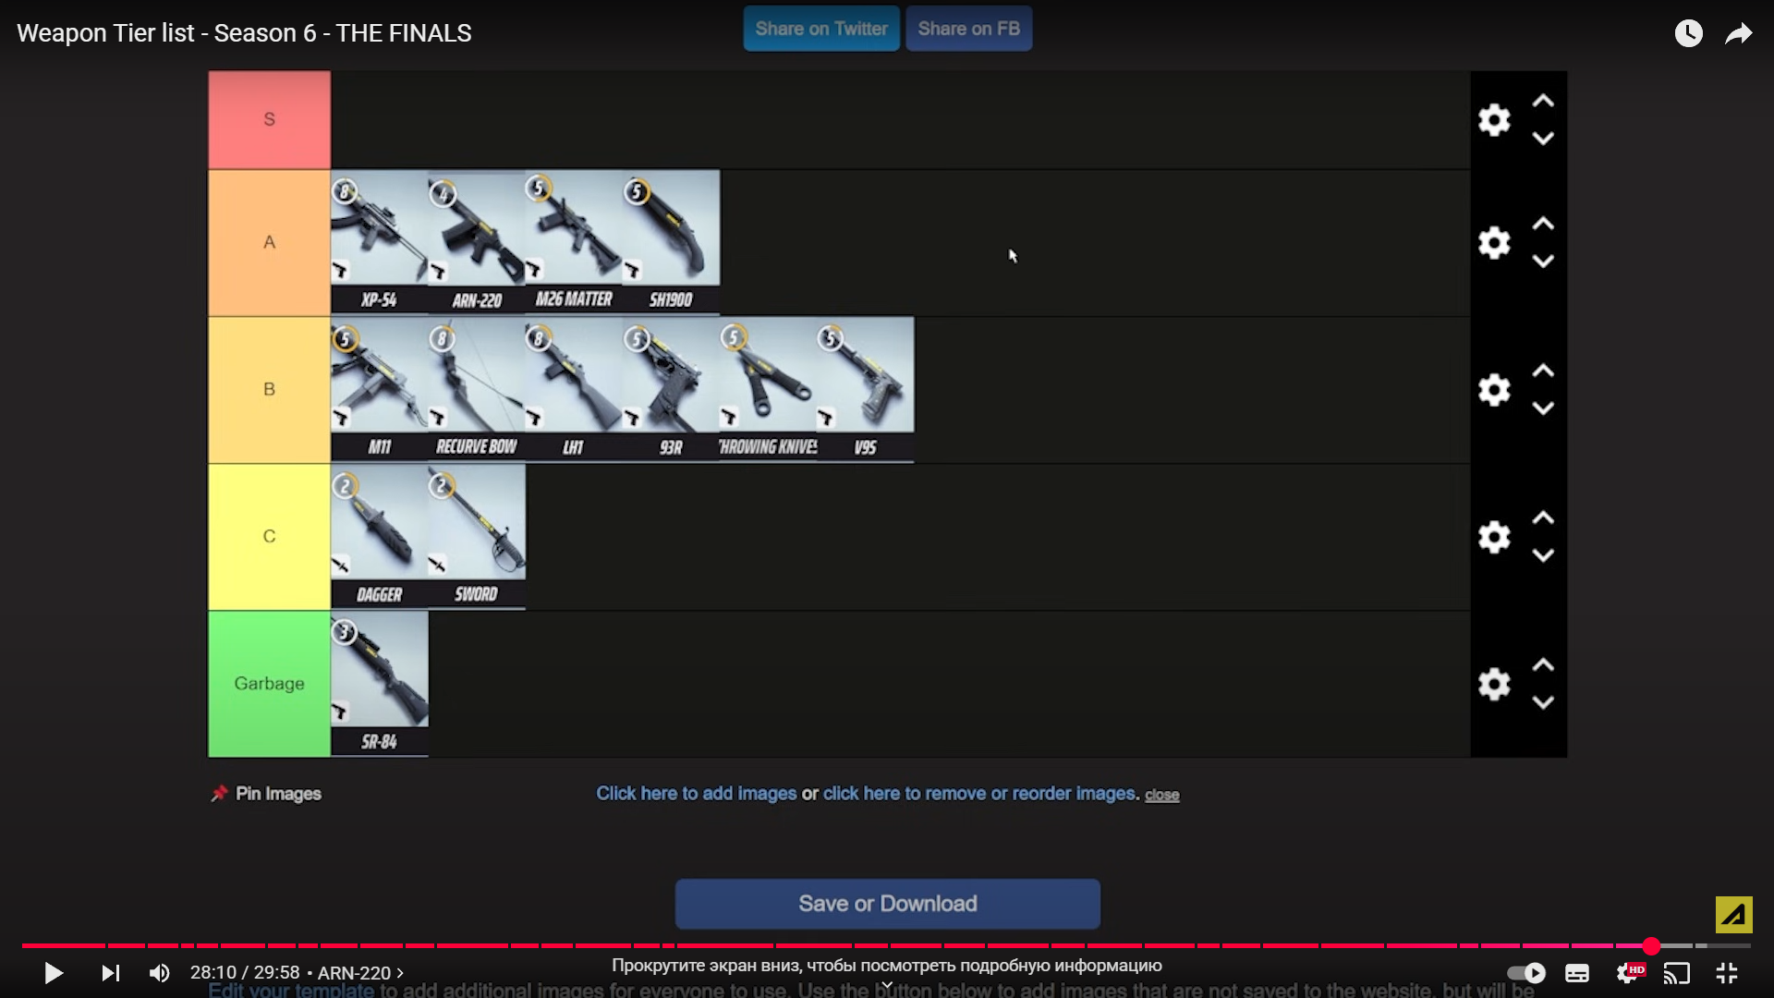Share tier list on FB

pyautogui.click(x=968, y=29)
